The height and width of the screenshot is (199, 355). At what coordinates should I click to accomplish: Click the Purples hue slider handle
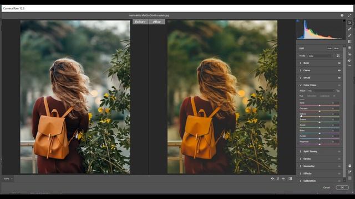click(319, 139)
